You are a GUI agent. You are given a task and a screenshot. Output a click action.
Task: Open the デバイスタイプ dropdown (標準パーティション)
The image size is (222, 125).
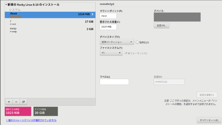[117, 42]
